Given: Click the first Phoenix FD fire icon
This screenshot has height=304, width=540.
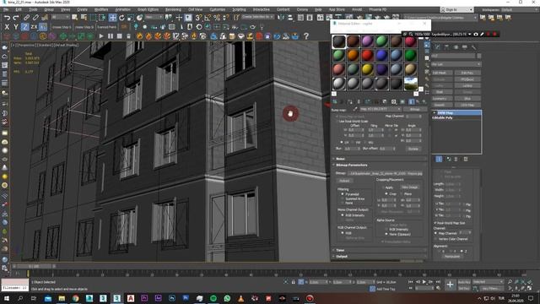Looking at the screenshot, I should [x=139, y=35].
